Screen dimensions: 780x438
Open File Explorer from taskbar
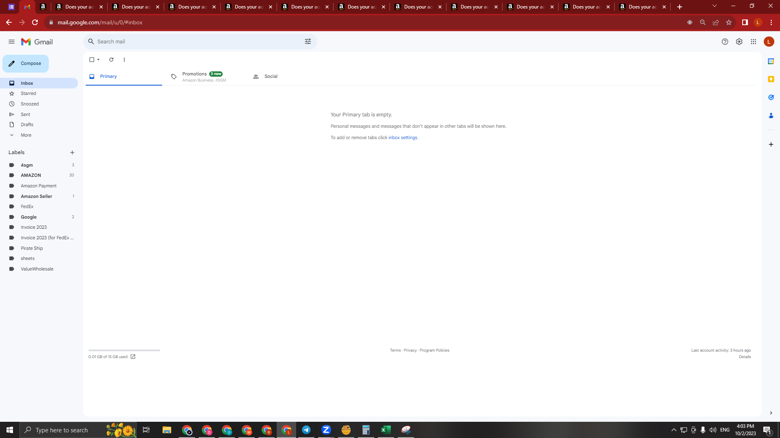click(167, 430)
